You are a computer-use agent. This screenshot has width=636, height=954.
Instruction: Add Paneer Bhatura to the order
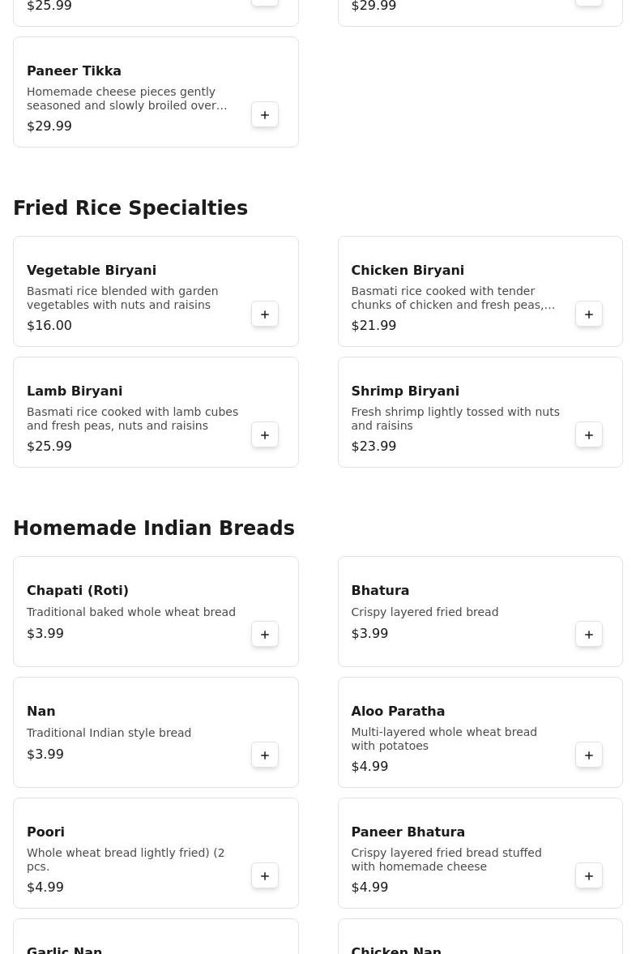589,876
